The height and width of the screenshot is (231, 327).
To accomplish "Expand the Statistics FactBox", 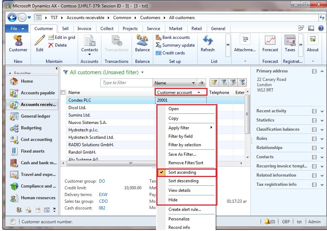I will (x=322, y=120).
